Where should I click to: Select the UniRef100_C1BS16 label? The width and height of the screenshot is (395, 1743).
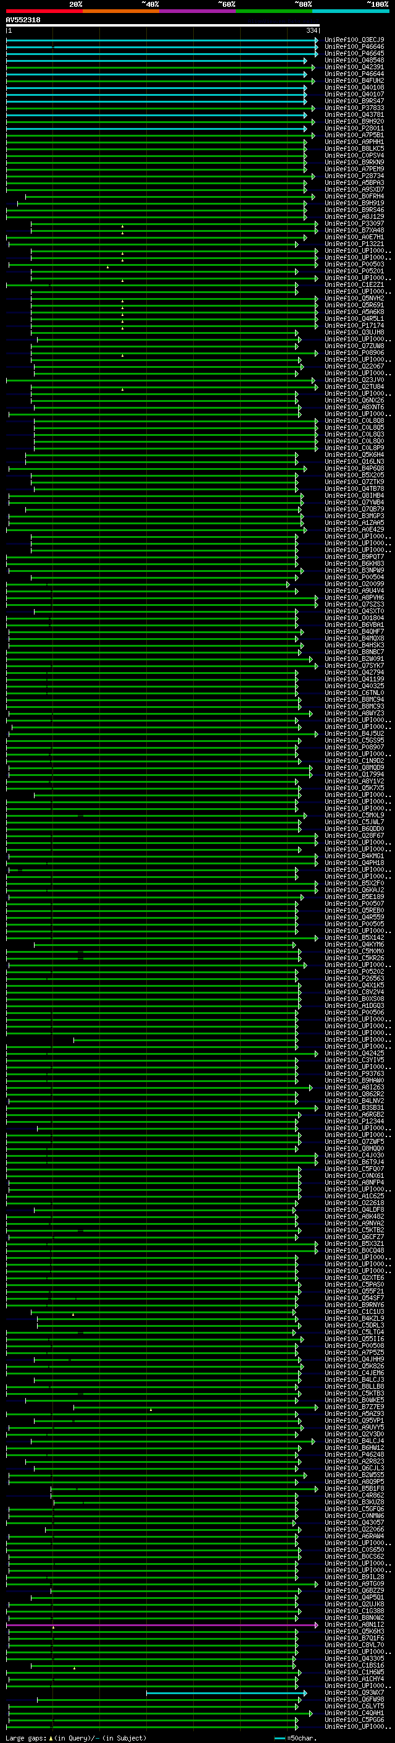coord(354,1665)
